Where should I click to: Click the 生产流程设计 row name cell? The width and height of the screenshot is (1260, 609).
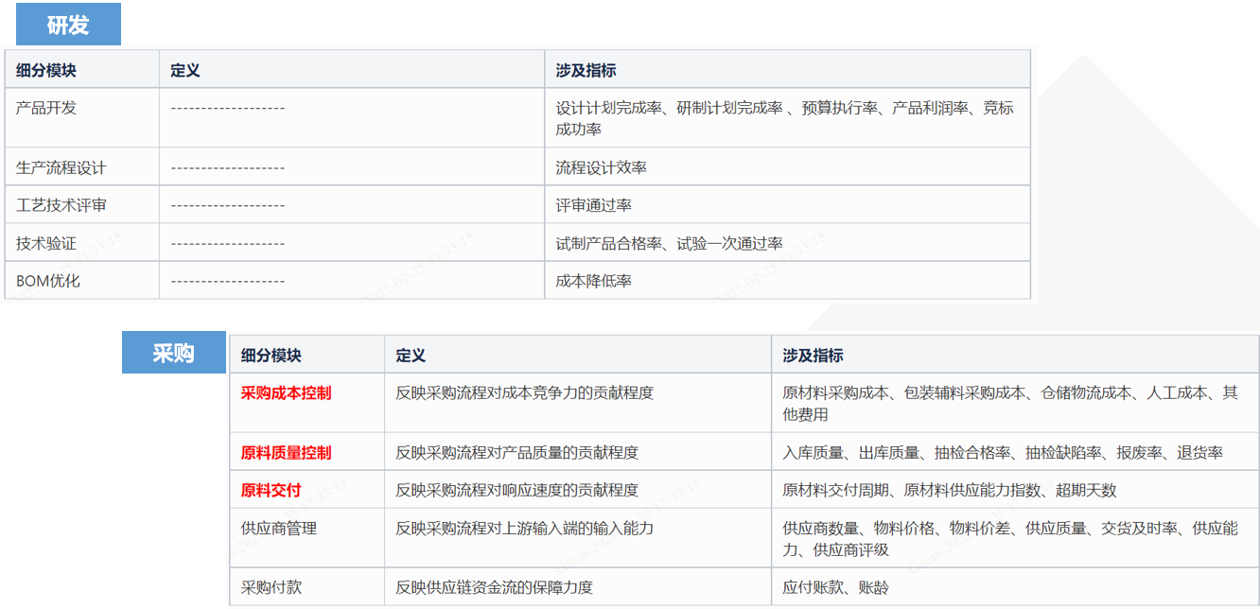pos(61,167)
